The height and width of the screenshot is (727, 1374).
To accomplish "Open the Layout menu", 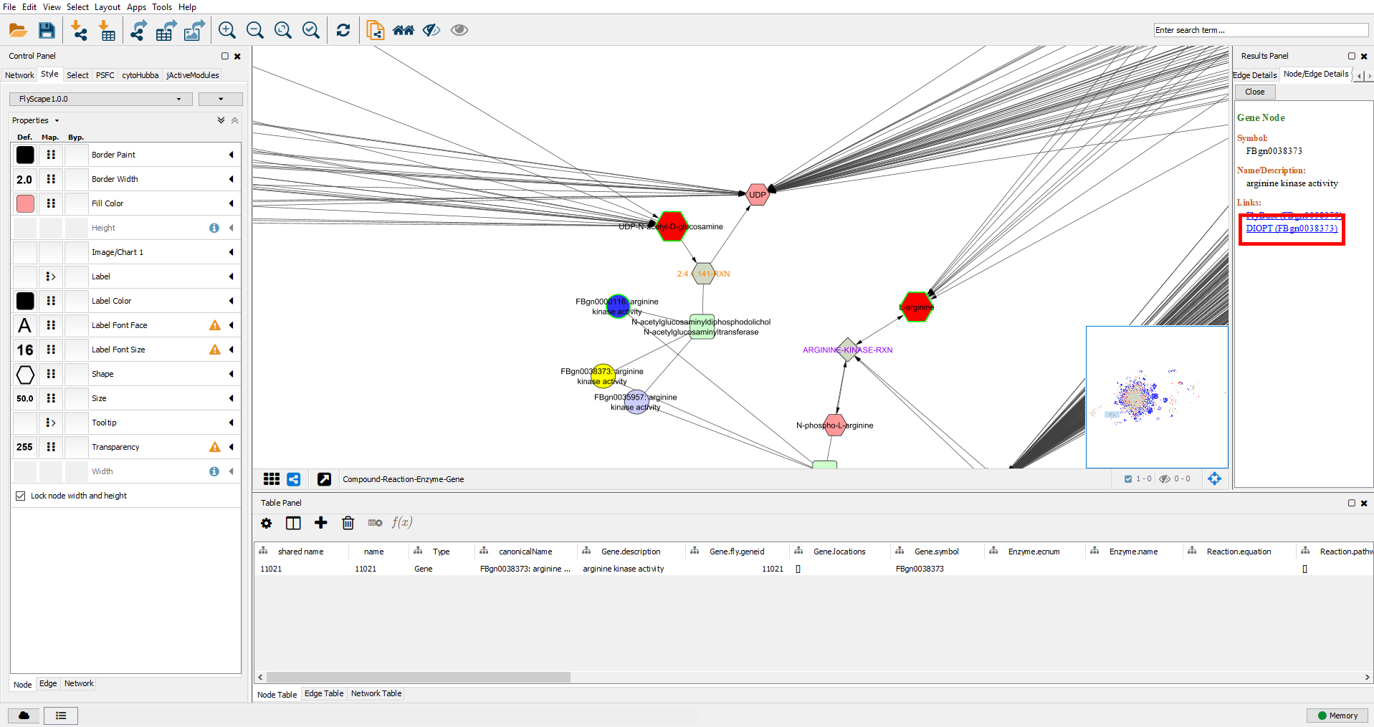I will tap(108, 7).
